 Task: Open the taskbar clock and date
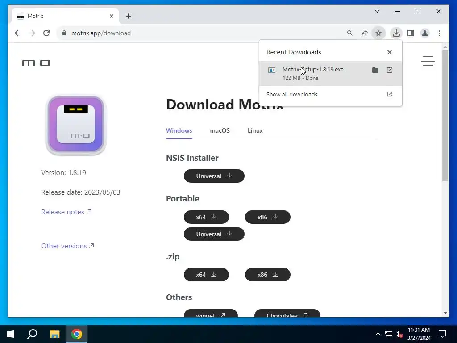(419, 334)
